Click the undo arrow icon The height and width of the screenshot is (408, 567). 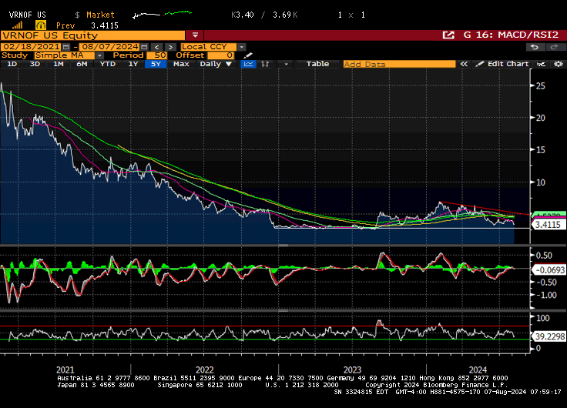click(x=535, y=47)
